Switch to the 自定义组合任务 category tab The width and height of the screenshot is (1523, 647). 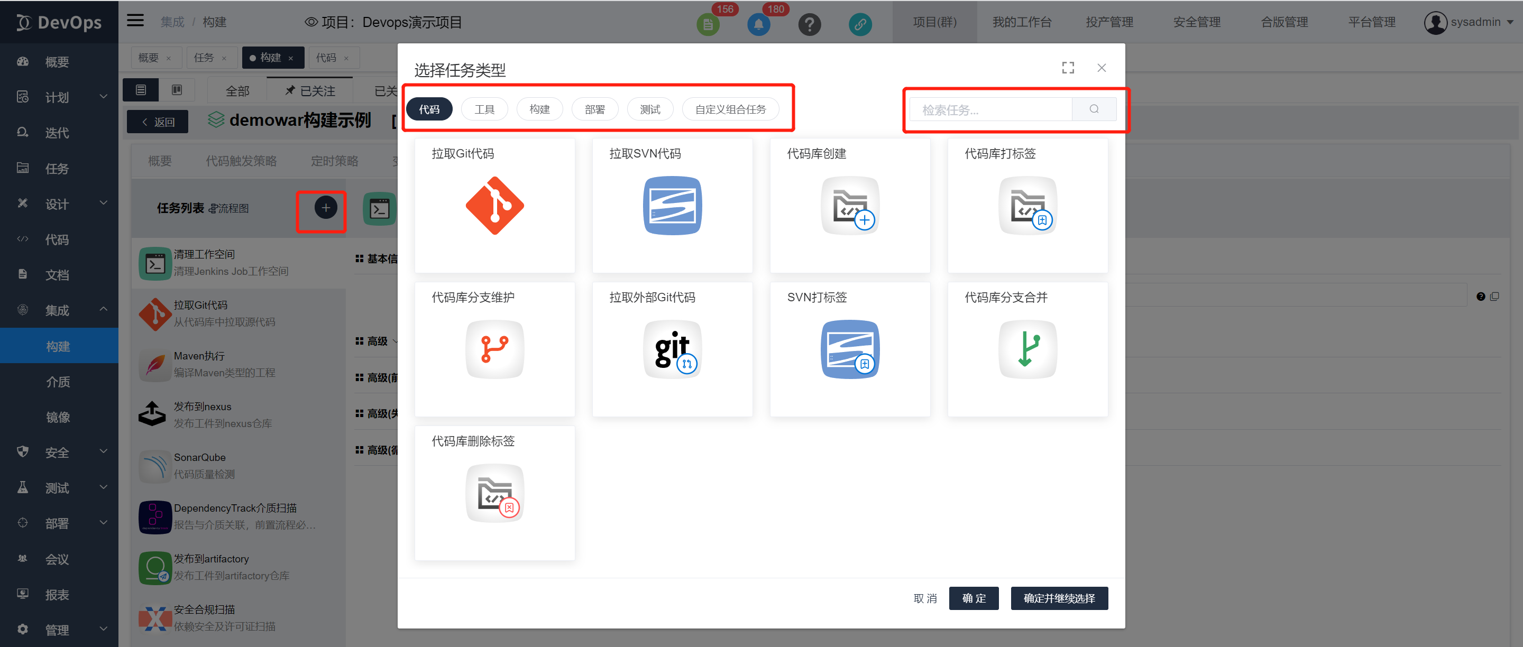pyautogui.click(x=730, y=109)
